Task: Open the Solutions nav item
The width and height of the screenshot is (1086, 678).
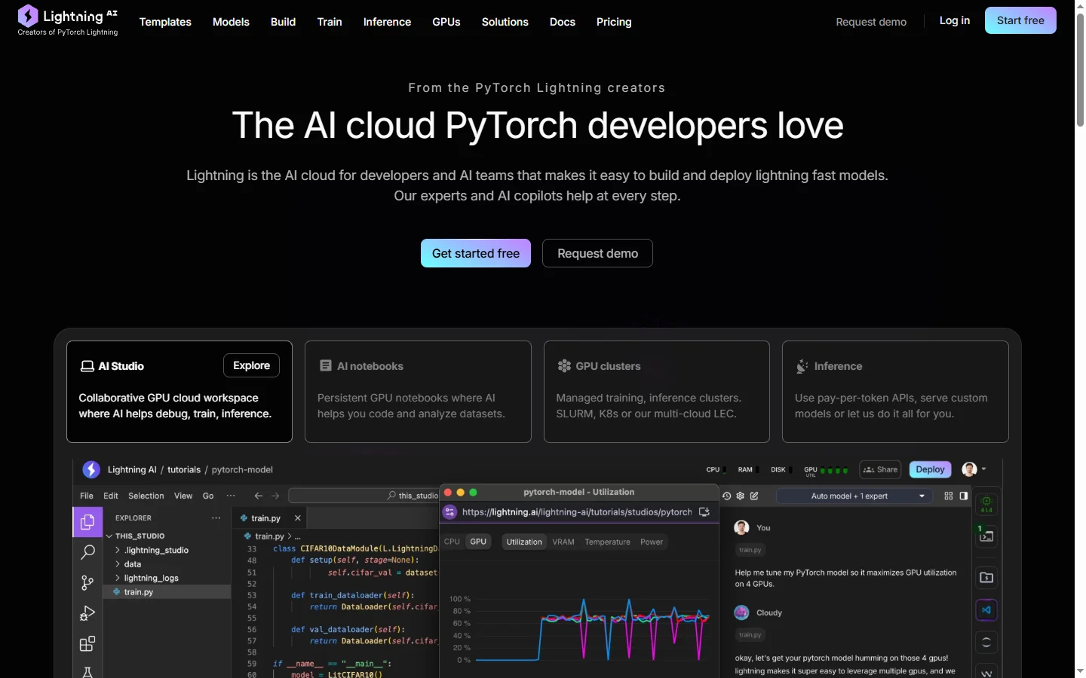Action: (x=505, y=22)
